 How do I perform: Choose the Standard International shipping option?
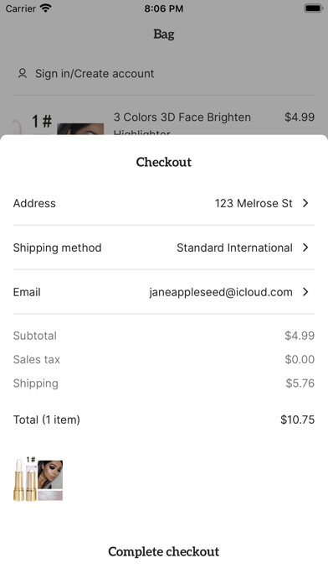234,248
